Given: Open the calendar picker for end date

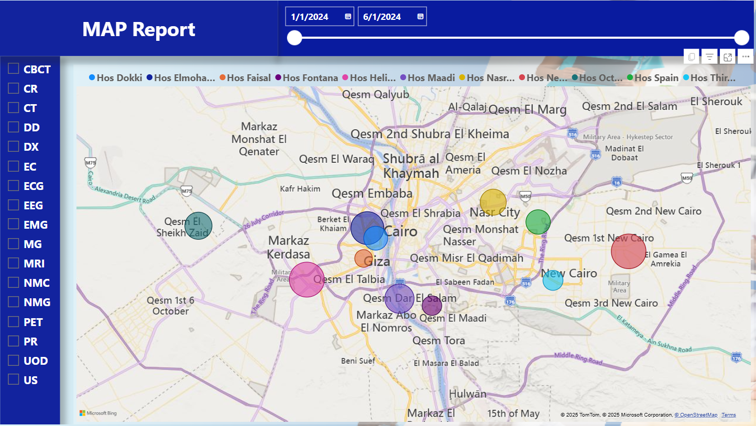Looking at the screenshot, I should pyautogui.click(x=420, y=17).
